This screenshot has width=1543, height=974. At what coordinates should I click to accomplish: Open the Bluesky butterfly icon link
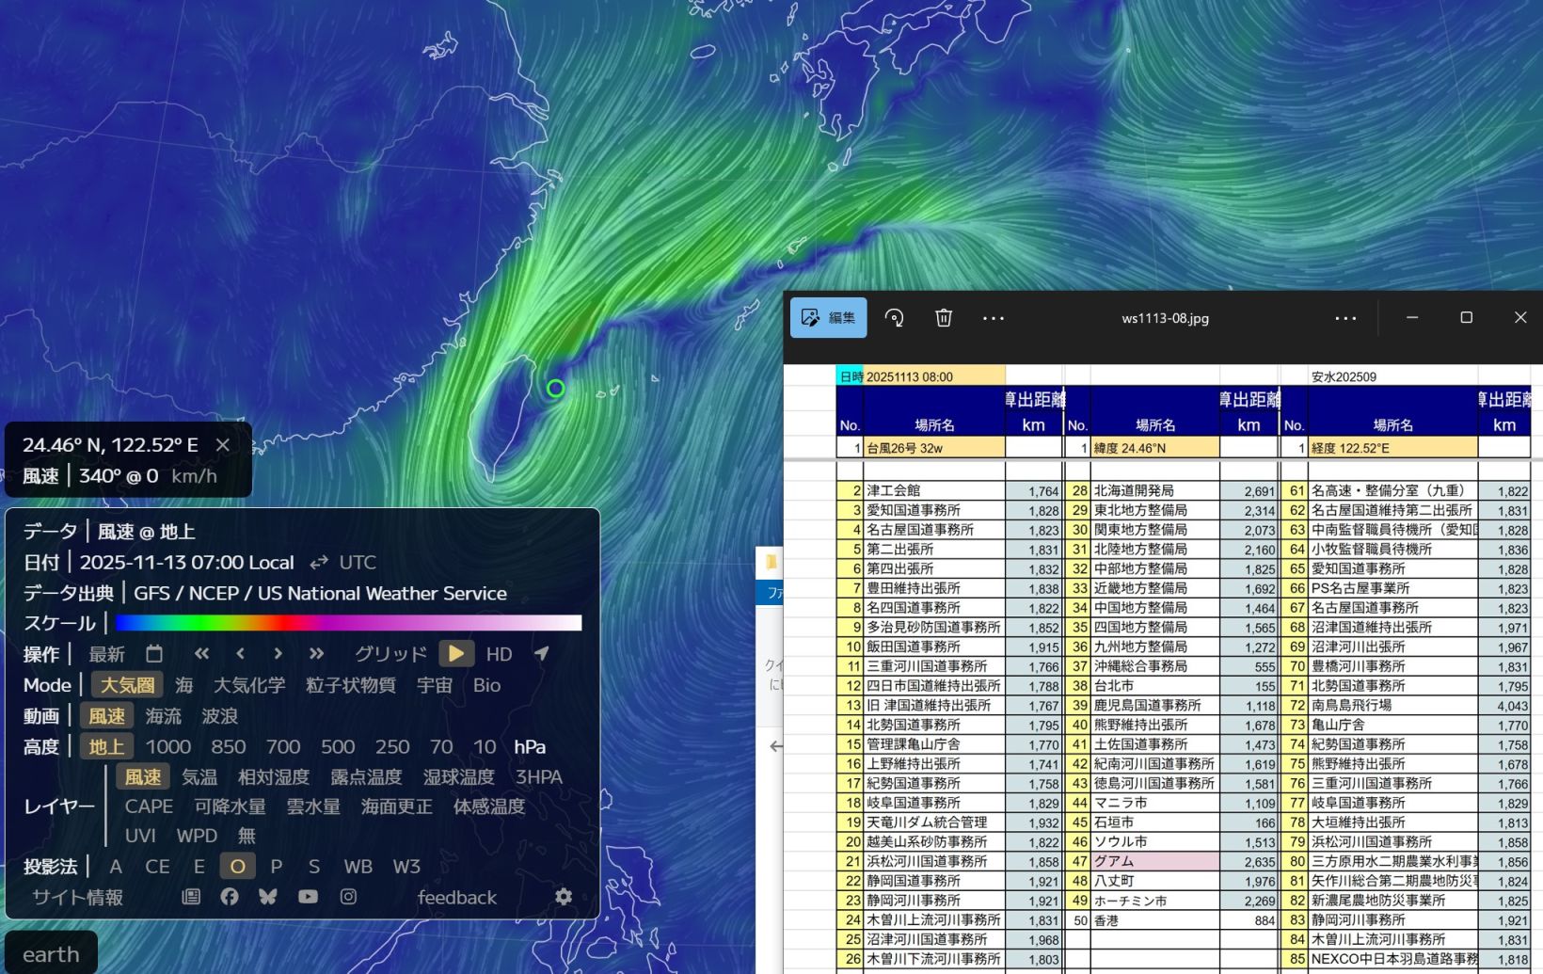[268, 897]
